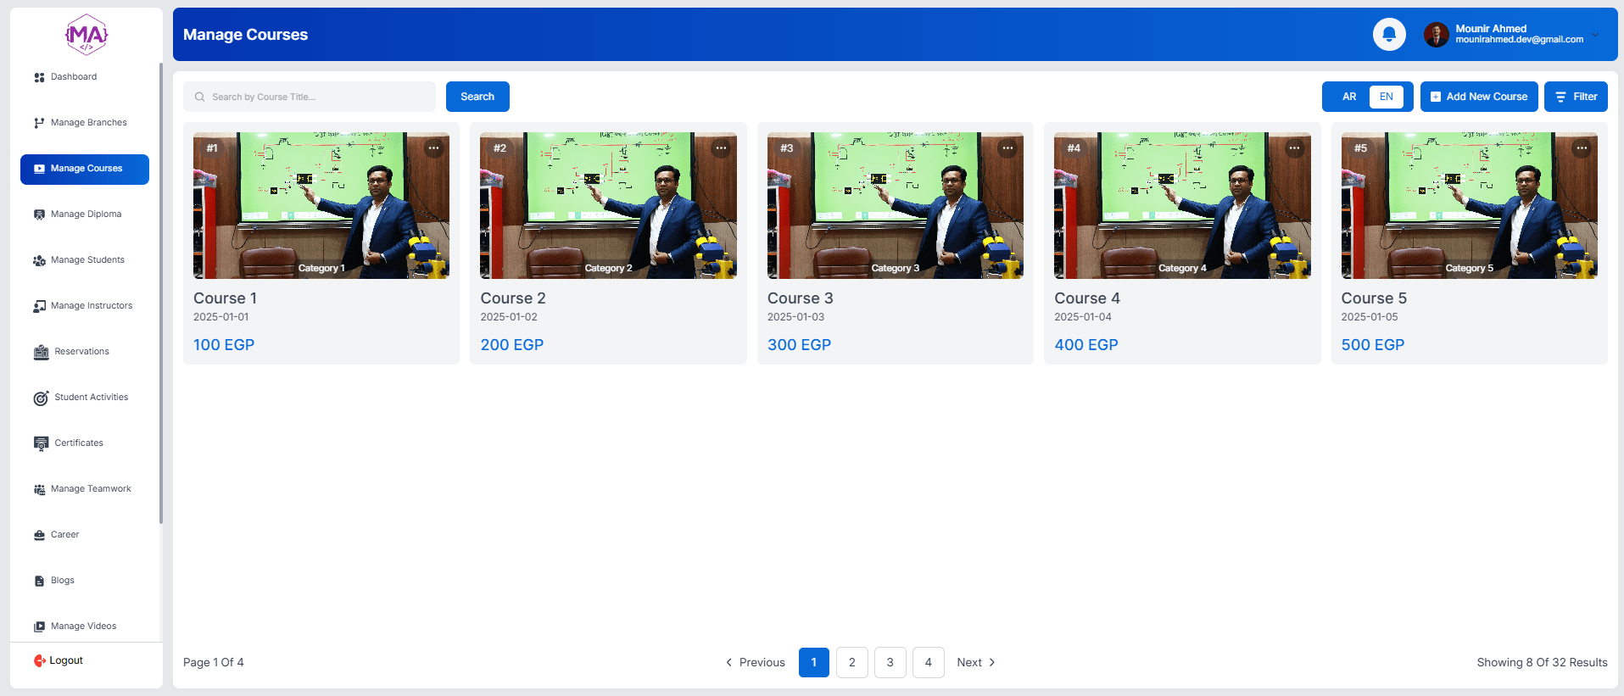Open the three-dots menu on Course 2
Viewport: 1624px width, 696px height.
[721, 148]
